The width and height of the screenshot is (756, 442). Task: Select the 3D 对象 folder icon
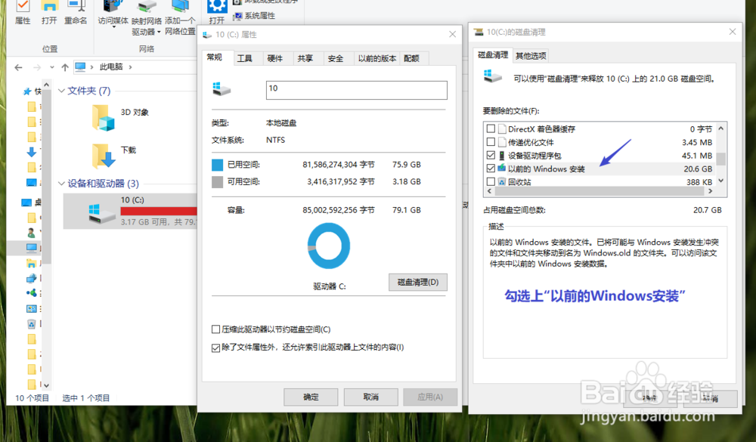103,118
